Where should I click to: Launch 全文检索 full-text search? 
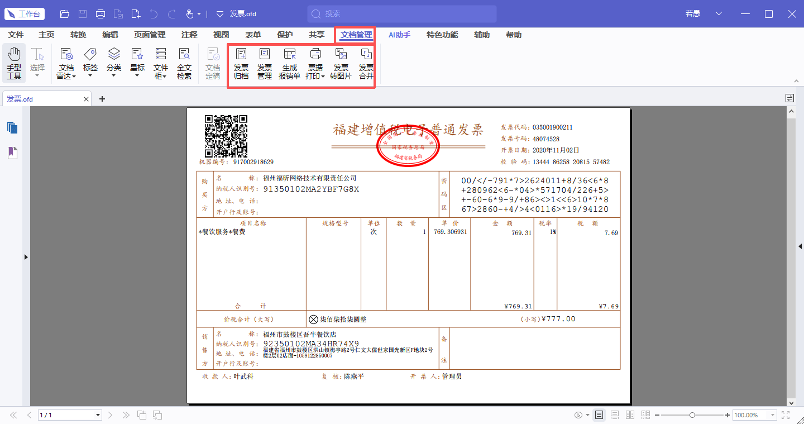184,64
